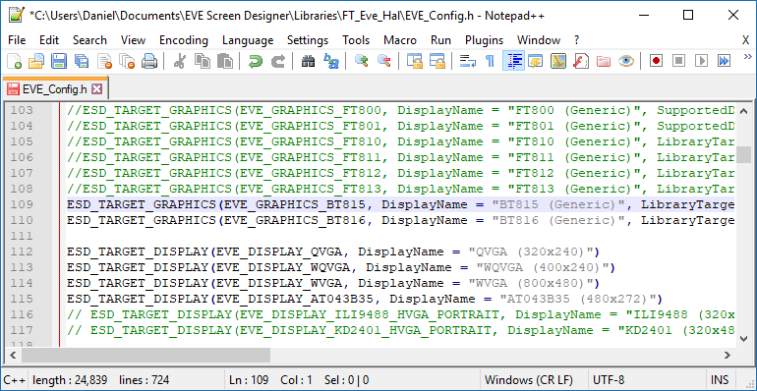The width and height of the screenshot is (757, 391).
Task: Cut the selection with the scissors icon
Action: 179,61
